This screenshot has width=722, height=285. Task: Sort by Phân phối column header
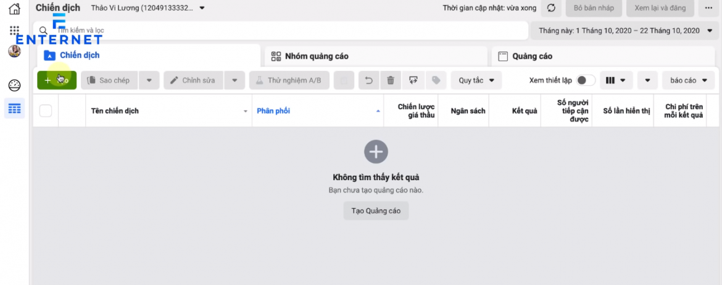pyautogui.click(x=318, y=110)
